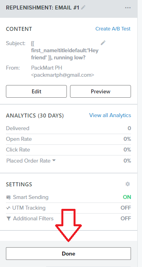Open the three-dot options menu

point(128,8)
